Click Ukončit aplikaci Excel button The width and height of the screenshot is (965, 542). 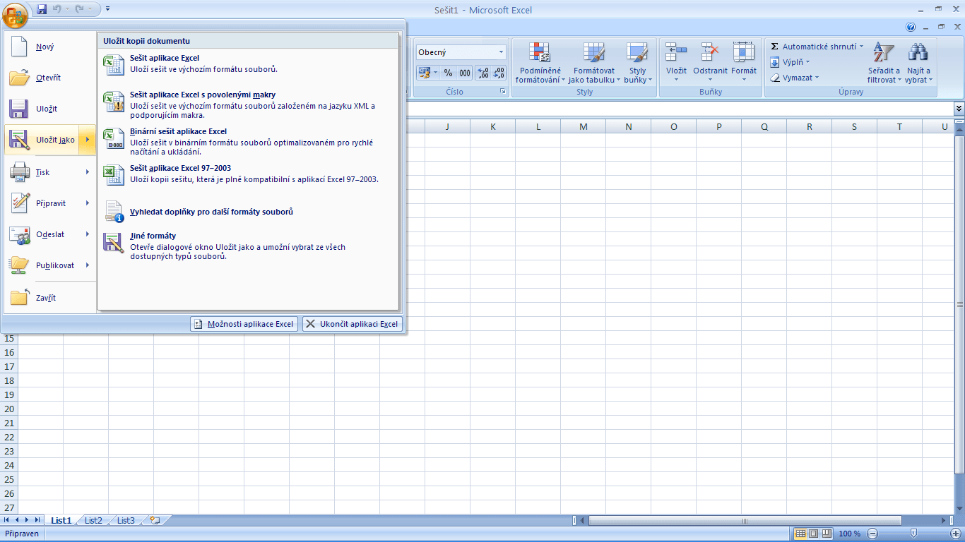[353, 324]
